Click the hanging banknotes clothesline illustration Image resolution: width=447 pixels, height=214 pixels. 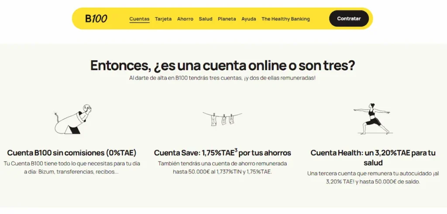[x=222, y=118]
